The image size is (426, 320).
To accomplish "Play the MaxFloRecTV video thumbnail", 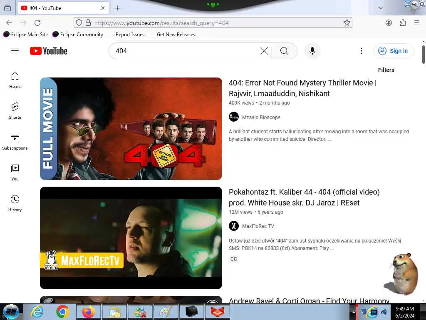I will pyautogui.click(x=131, y=238).
